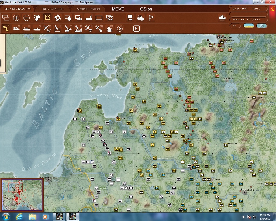Select the F8 bomb city mode

coord(78,29)
